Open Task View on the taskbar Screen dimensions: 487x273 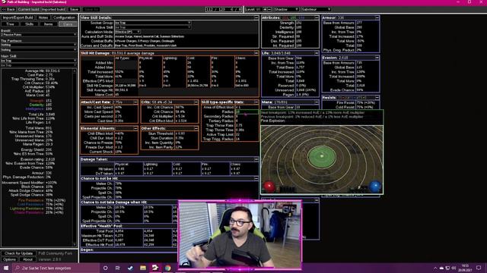[x=118, y=268]
